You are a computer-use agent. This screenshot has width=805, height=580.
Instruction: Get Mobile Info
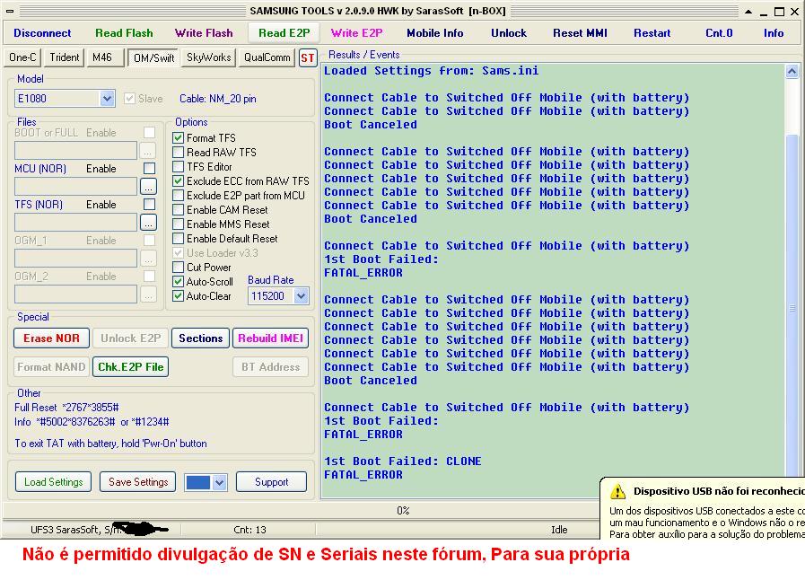click(435, 33)
